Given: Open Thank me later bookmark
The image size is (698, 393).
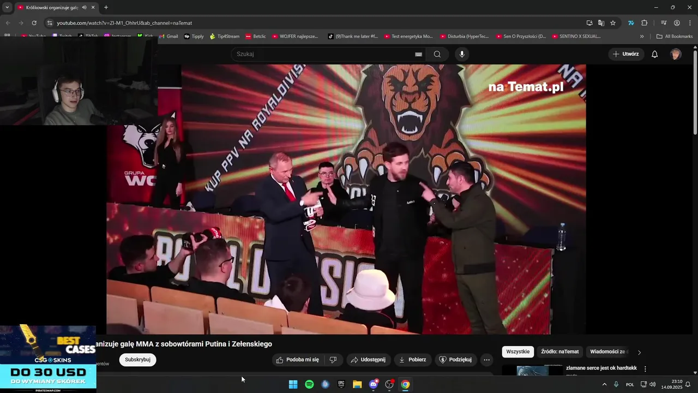Looking at the screenshot, I should (x=352, y=37).
